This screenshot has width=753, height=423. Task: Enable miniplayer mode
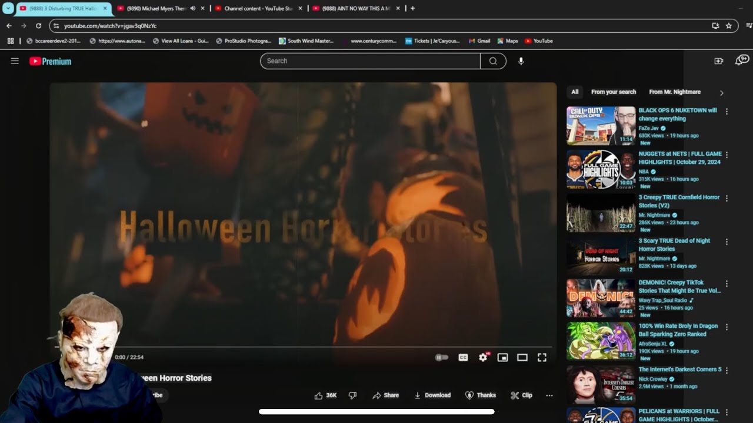click(502, 357)
